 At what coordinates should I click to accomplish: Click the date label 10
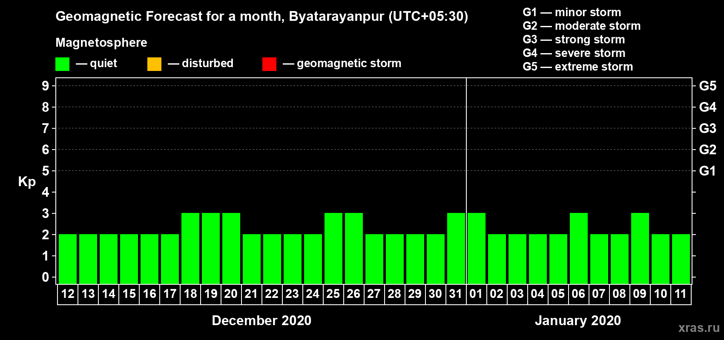click(x=661, y=294)
